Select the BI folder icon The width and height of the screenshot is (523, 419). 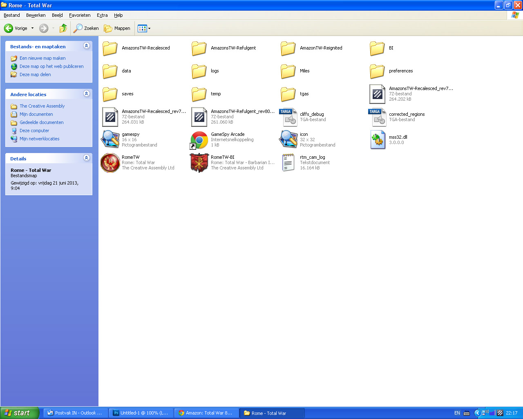click(x=378, y=48)
